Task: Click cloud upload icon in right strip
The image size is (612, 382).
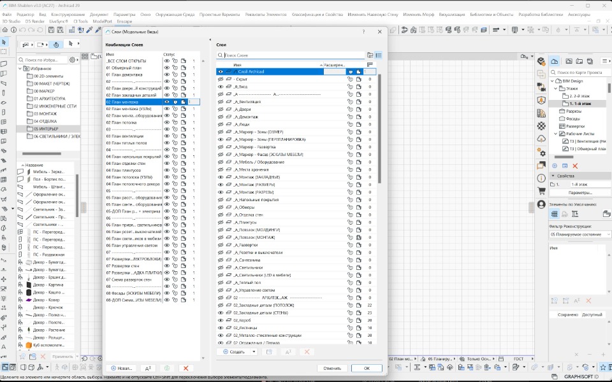Action: [x=541, y=139]
